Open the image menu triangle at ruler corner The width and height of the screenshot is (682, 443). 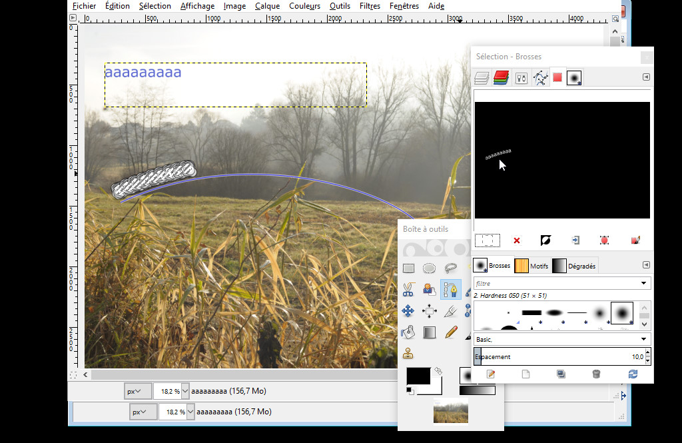[73, 18]
